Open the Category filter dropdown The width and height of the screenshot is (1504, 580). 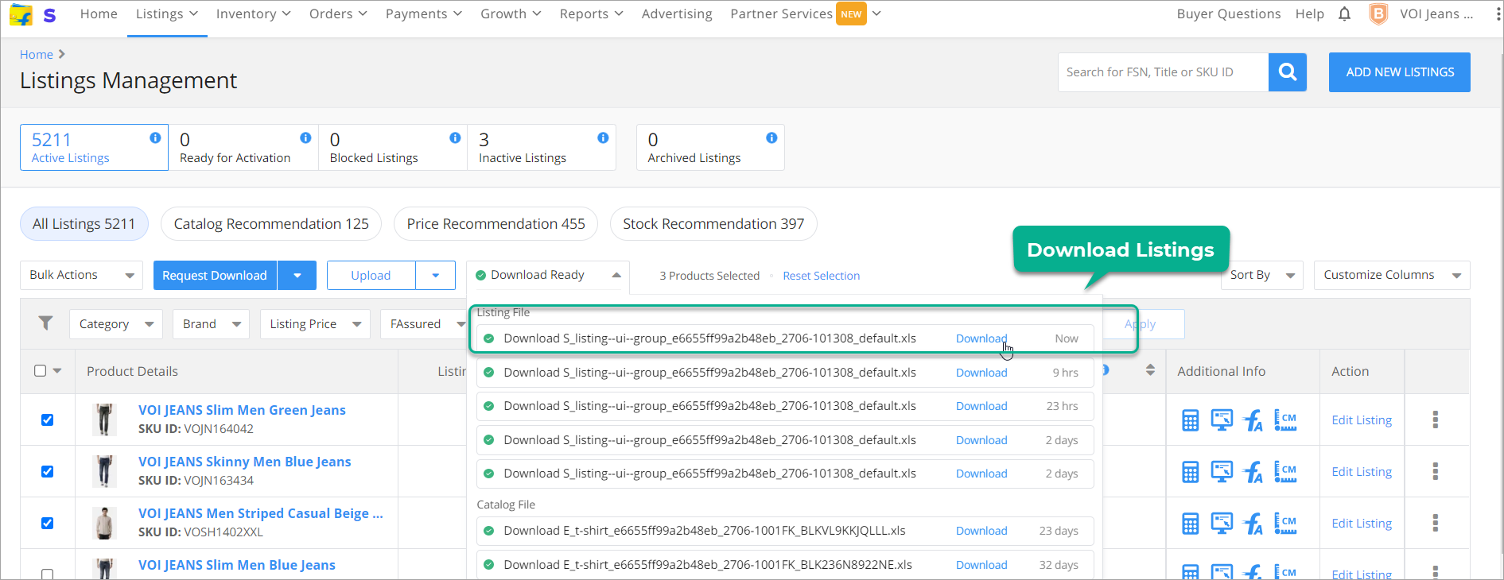click(x=116, y=324)
